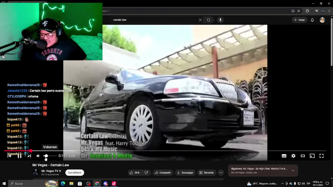Viewport: 333px width, 187px height.
Task: Start voice search with the microphone
Action: 220,20
